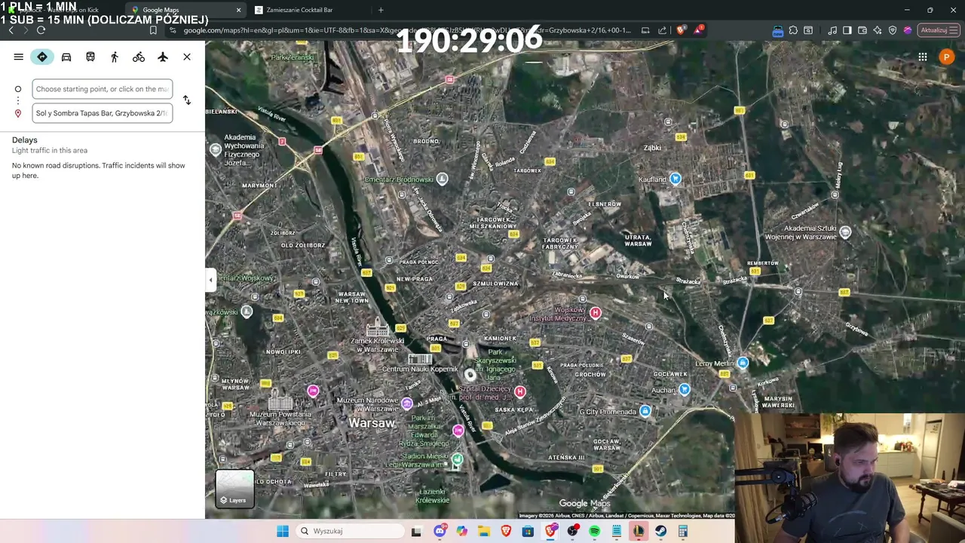Image resolution: width=965 pixels, height=543 pixels.
Task: Switch to the Zamieszanie Cocktail Bar tab
Action: 299,10
